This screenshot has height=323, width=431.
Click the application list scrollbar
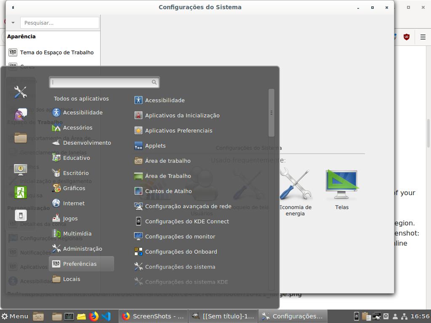[271, 113]
